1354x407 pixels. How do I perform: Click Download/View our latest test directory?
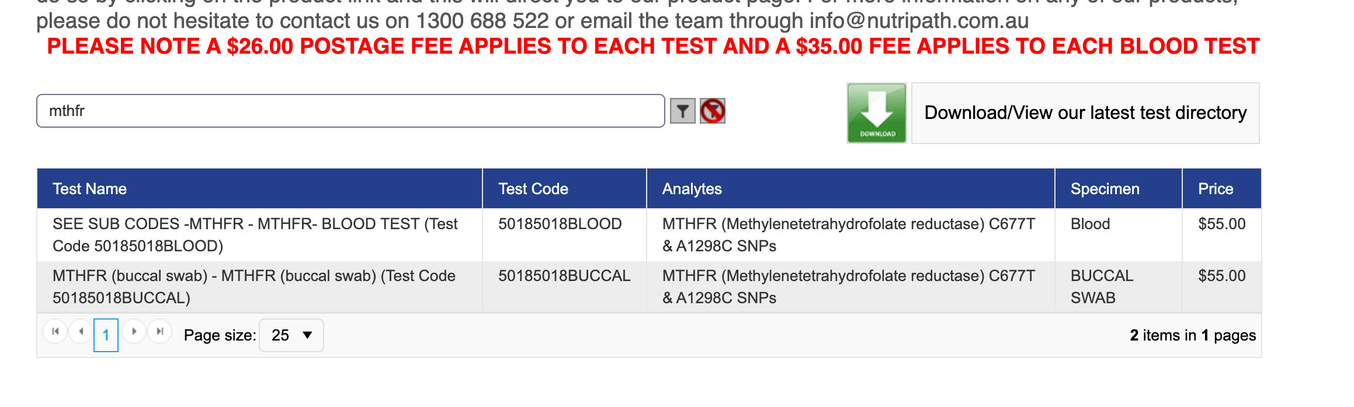[x=1085, y=113]
